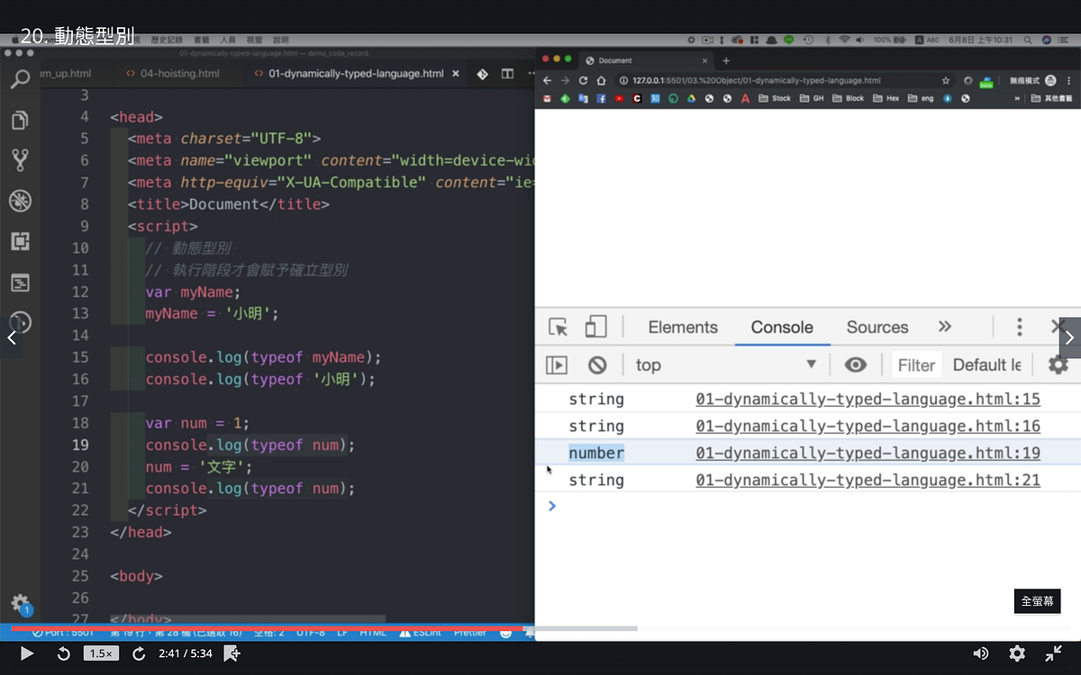Open the source link ending in html:19

[x=868, y=453]
